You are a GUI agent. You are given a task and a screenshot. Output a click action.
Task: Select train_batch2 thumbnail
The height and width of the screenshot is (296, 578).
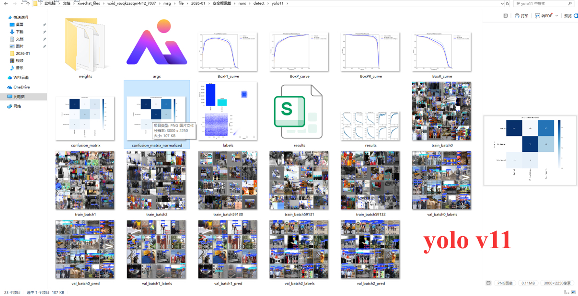(x=156, y=181)
